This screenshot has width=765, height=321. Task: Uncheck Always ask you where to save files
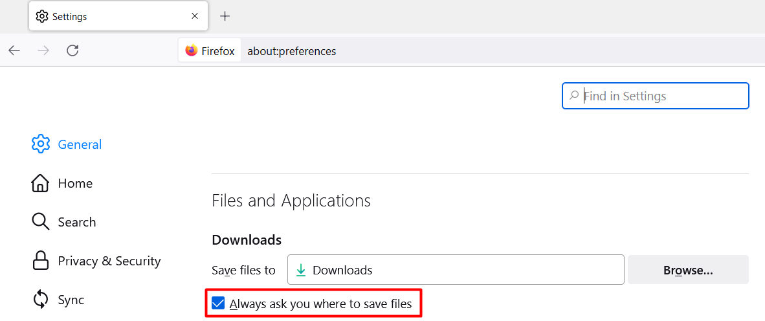pyautogui.click(x=218, y=304)
